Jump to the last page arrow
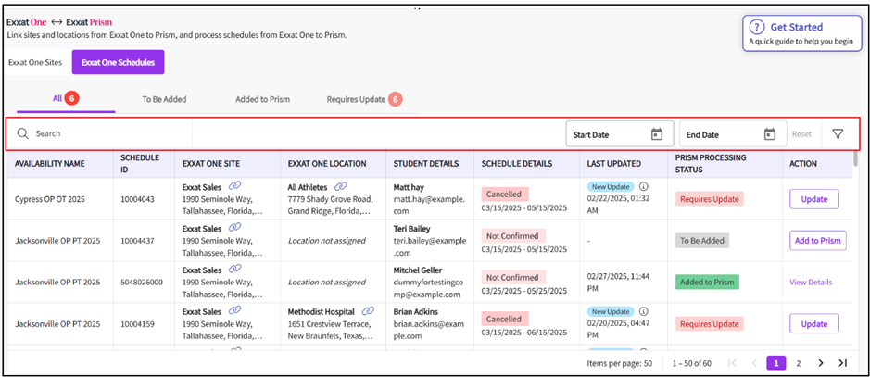 [842, 363]
